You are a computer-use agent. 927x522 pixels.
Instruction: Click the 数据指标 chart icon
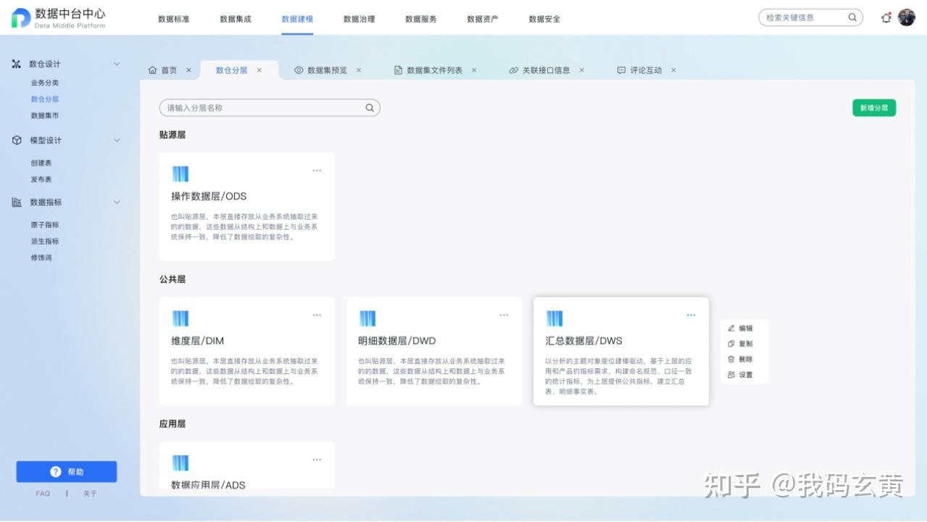17,202
